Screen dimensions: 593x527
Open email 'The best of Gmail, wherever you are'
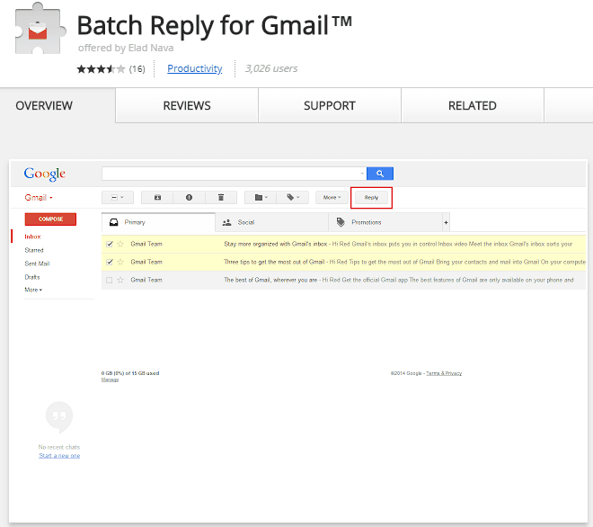tap(344, 281)
